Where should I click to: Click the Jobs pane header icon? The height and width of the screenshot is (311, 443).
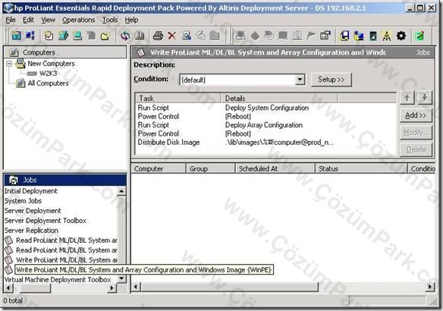click(14, 180)
